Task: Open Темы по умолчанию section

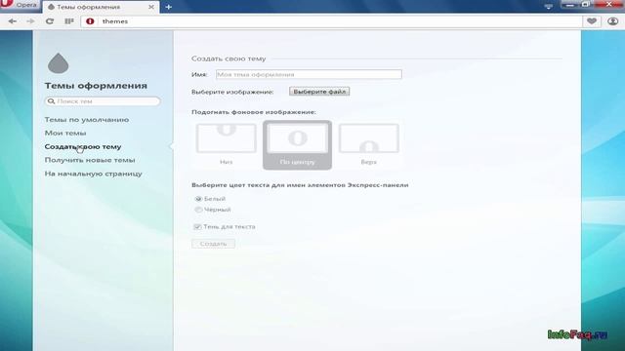Action: point(87,119)
